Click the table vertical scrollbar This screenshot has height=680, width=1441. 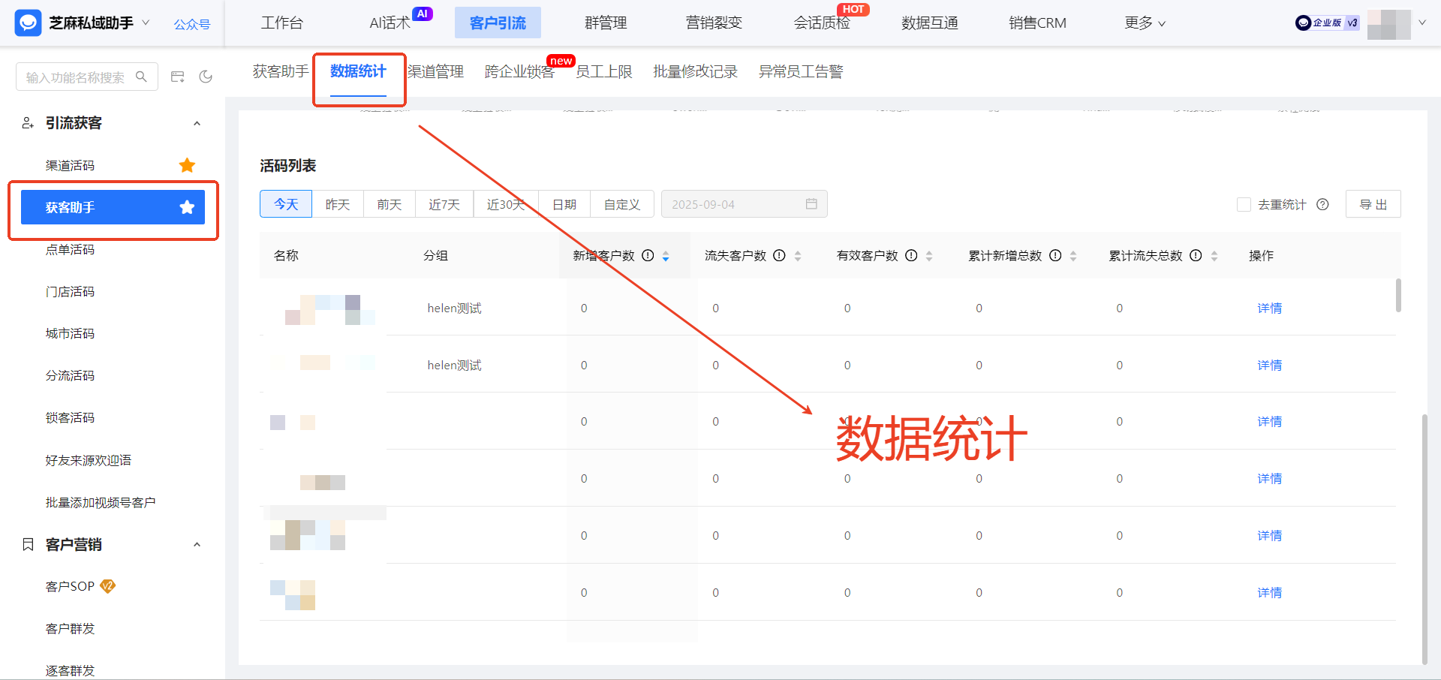click(1398, 295)
